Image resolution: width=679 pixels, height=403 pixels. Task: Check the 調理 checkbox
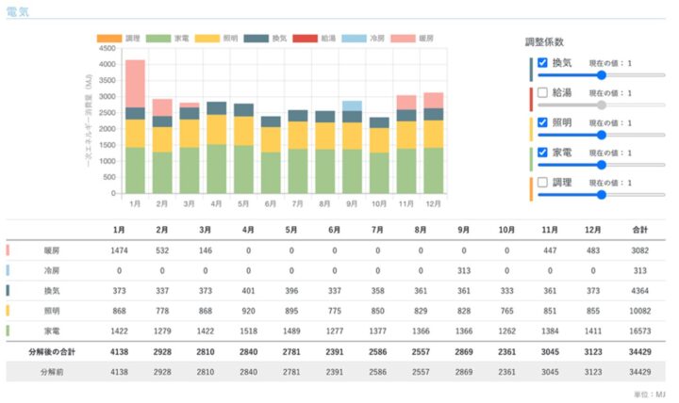(x=543, y=182)
